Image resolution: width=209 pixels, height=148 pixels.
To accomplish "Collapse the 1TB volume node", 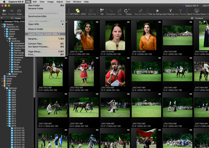I will (2, 86).
